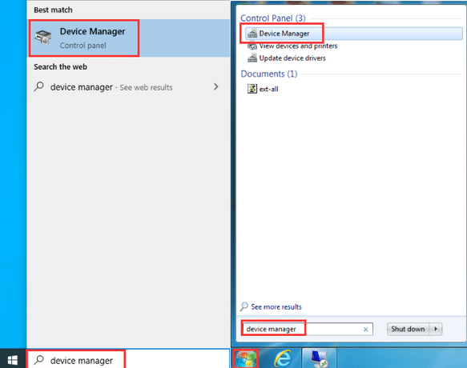
Task: Click Documents (1) group heading
Action: tap(269, 74)
